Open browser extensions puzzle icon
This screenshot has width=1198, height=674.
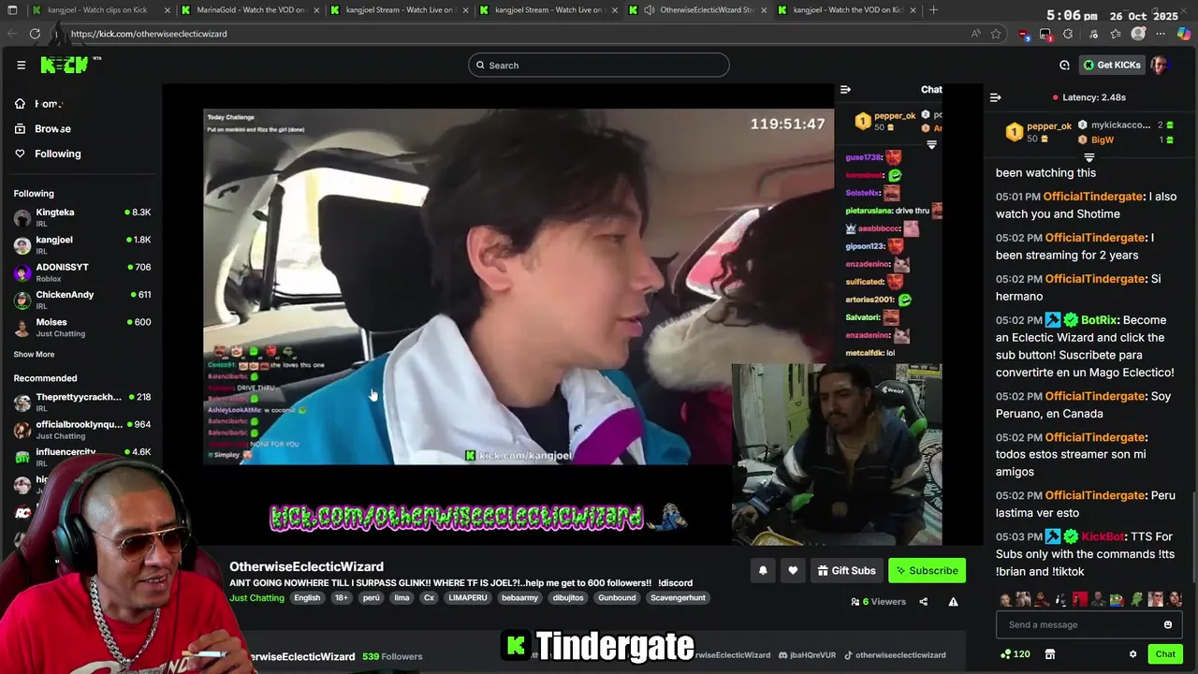(x=1068, y=34)
